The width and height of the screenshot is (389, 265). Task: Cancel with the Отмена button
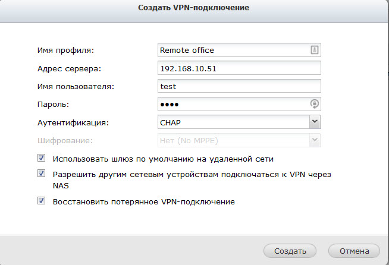click(354, 251)
